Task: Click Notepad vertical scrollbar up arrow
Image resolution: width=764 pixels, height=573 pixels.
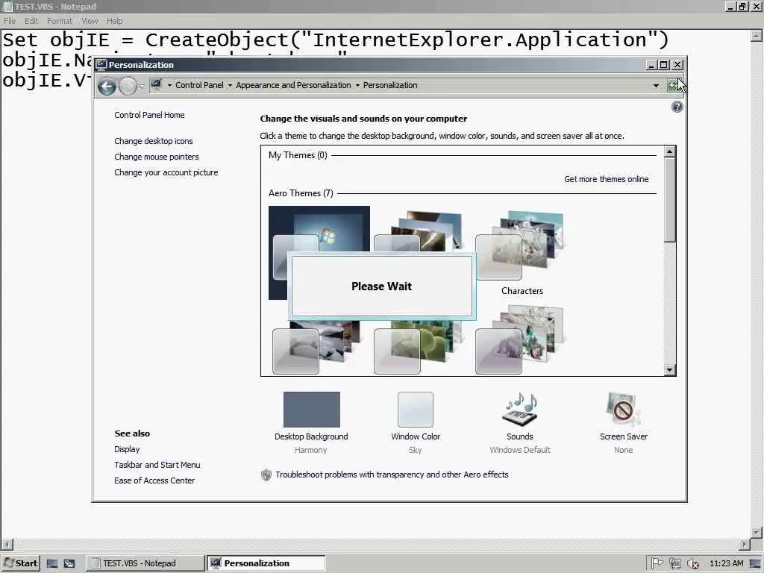Action: coord(757,36)
